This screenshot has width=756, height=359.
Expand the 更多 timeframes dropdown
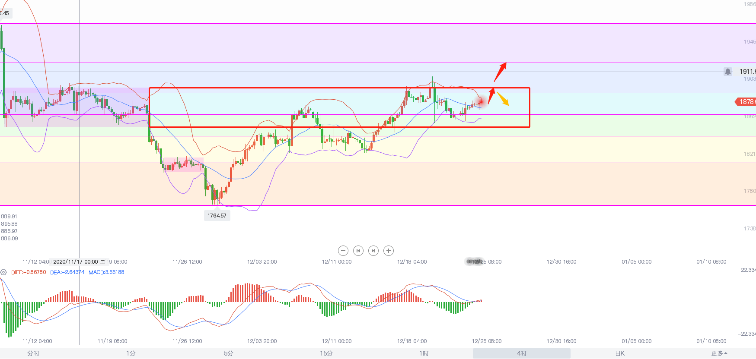pyautogui.click(x=719, y=353)
